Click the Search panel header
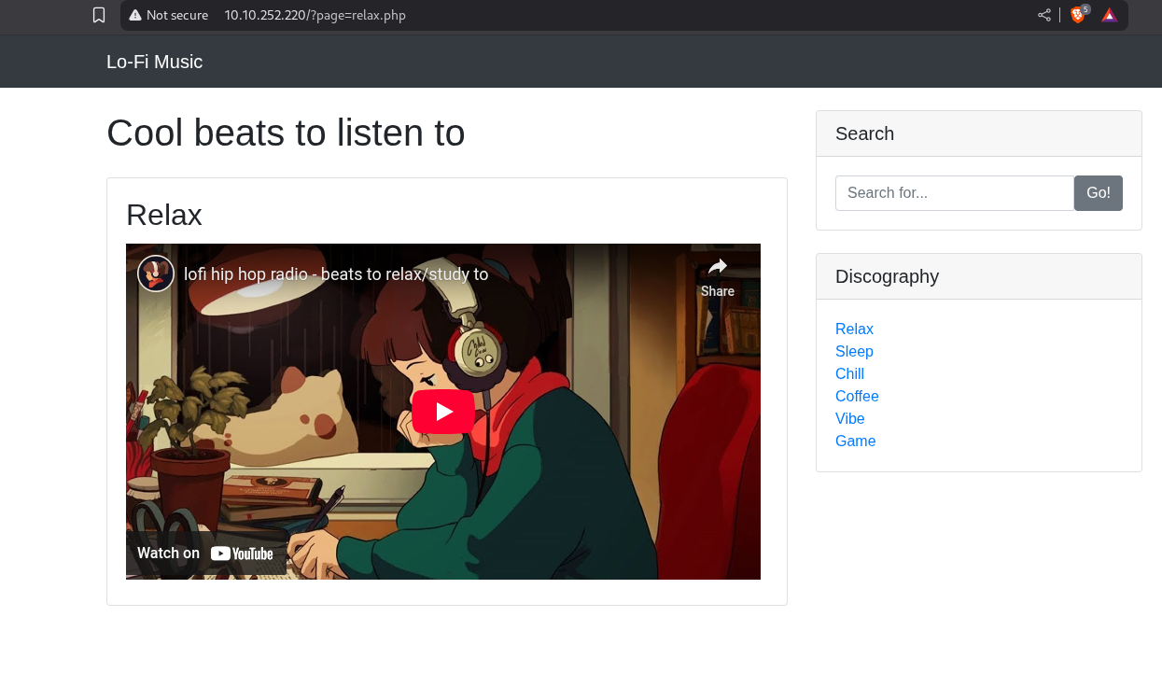The image size is (1162, 673). click(x=979, y=133)
